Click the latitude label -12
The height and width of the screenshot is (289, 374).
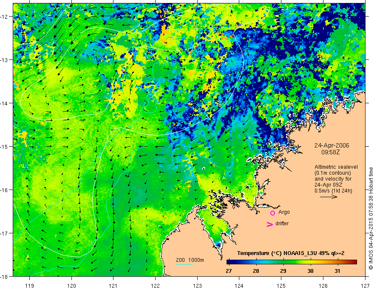(5, 17)
